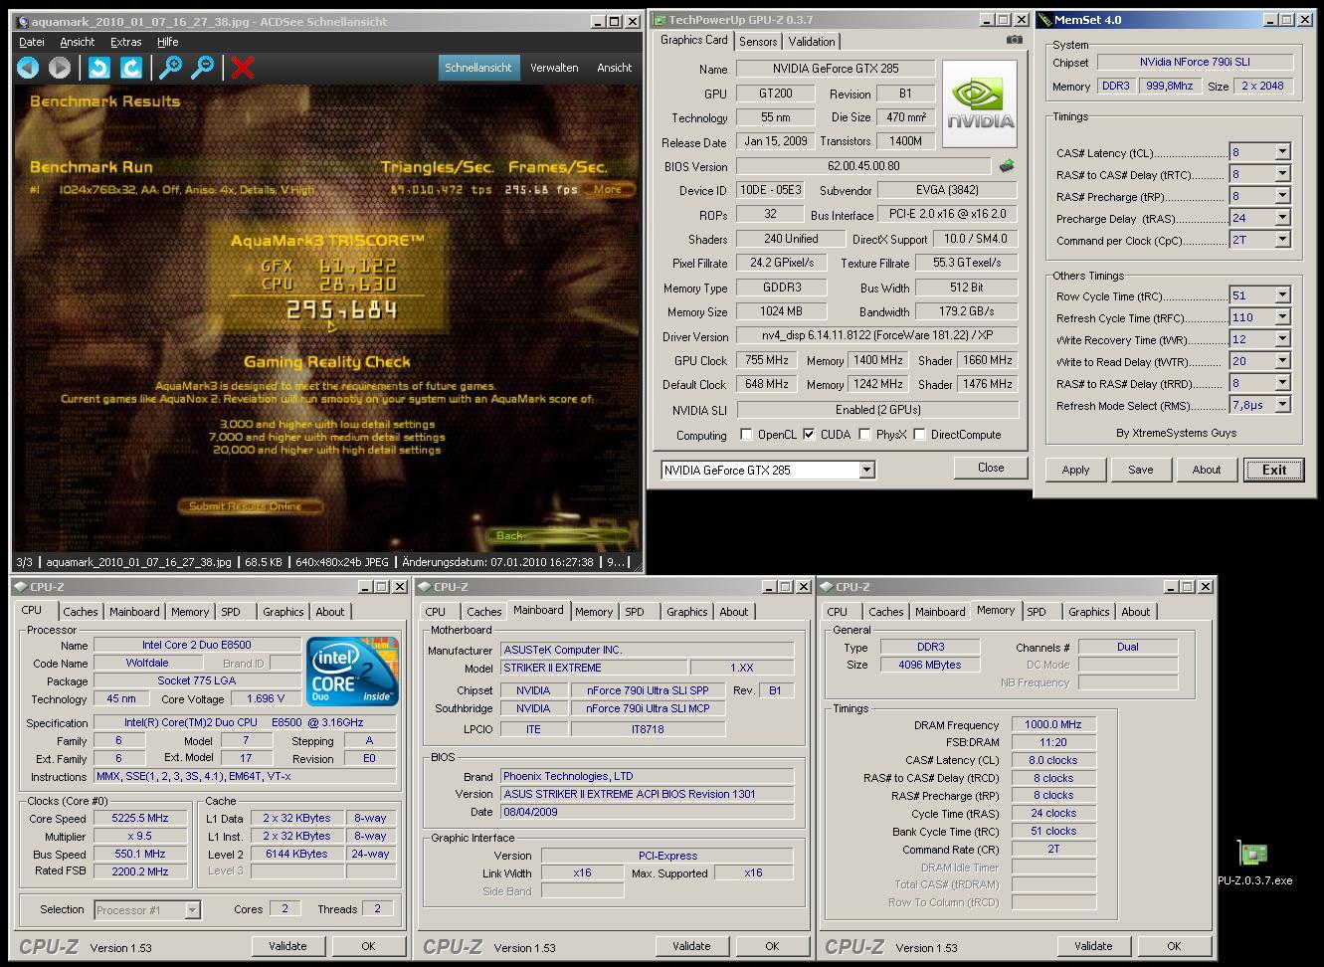Click GPU-Z screenshot camera icon
Viewport: 1324px width, 967px height.
click(x=1014, y=40)
